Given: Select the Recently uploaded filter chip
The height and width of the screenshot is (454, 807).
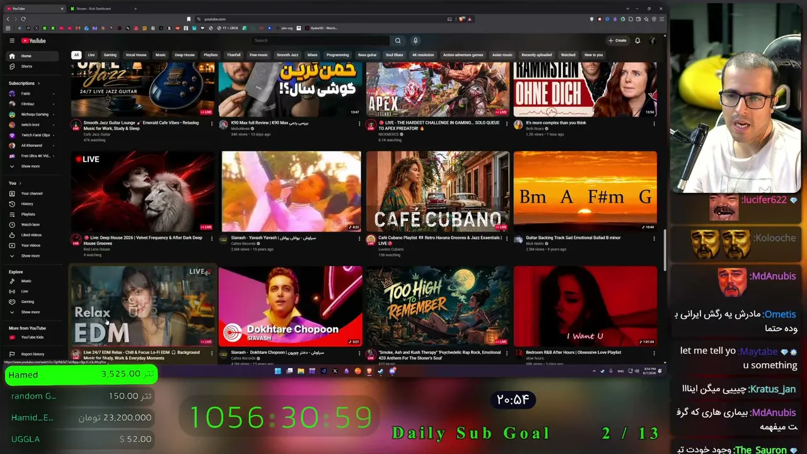Looking at the screenshot, I should [x=537, y=55].
